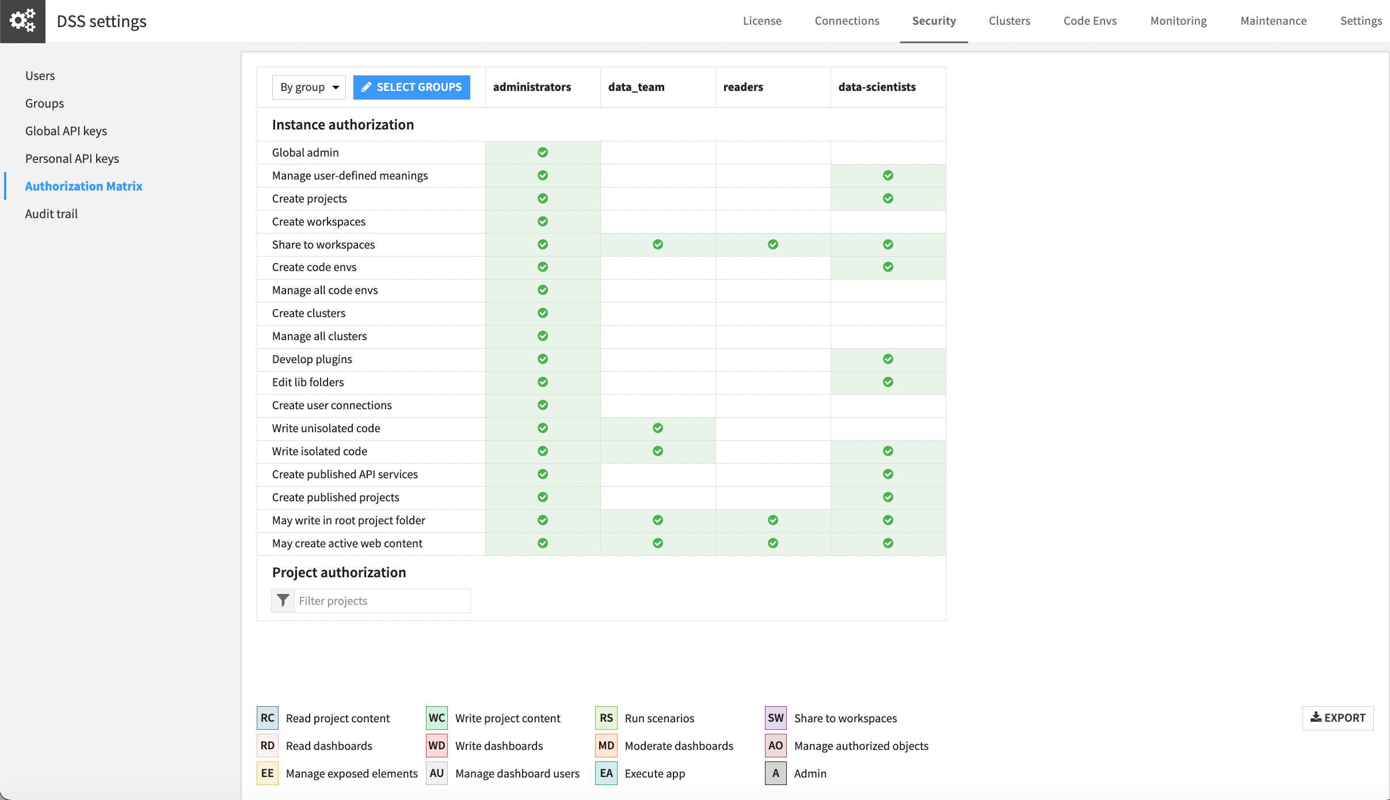Click the RS legend badge
Image resolution: width=1390 pixels, height=800 pixels.
[606, 718]
